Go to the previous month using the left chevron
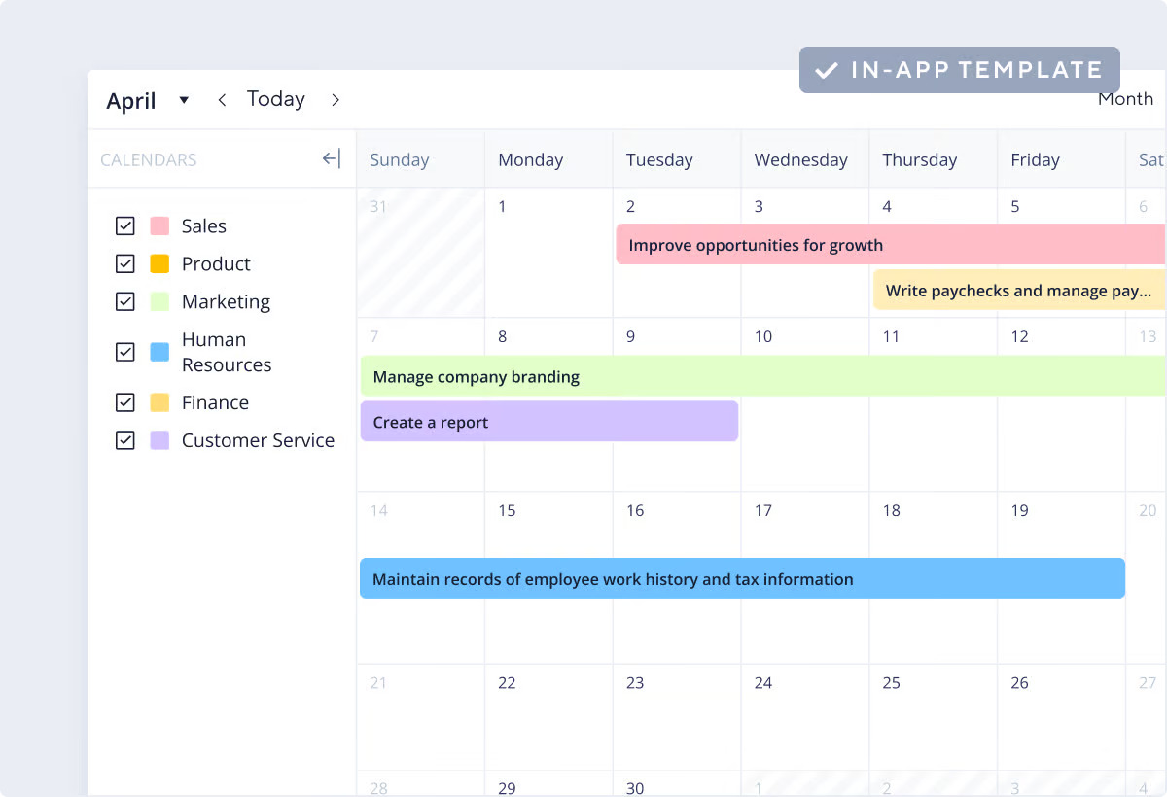The image size is (1167, 797). [x=222, y=99]
